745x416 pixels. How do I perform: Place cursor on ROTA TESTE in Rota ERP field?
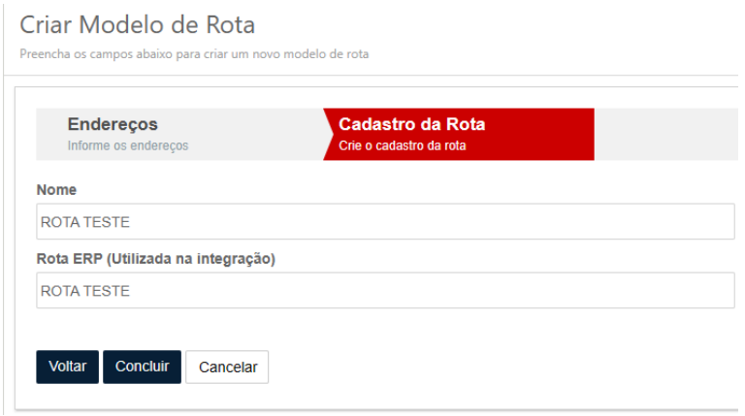tap(84, 291)
